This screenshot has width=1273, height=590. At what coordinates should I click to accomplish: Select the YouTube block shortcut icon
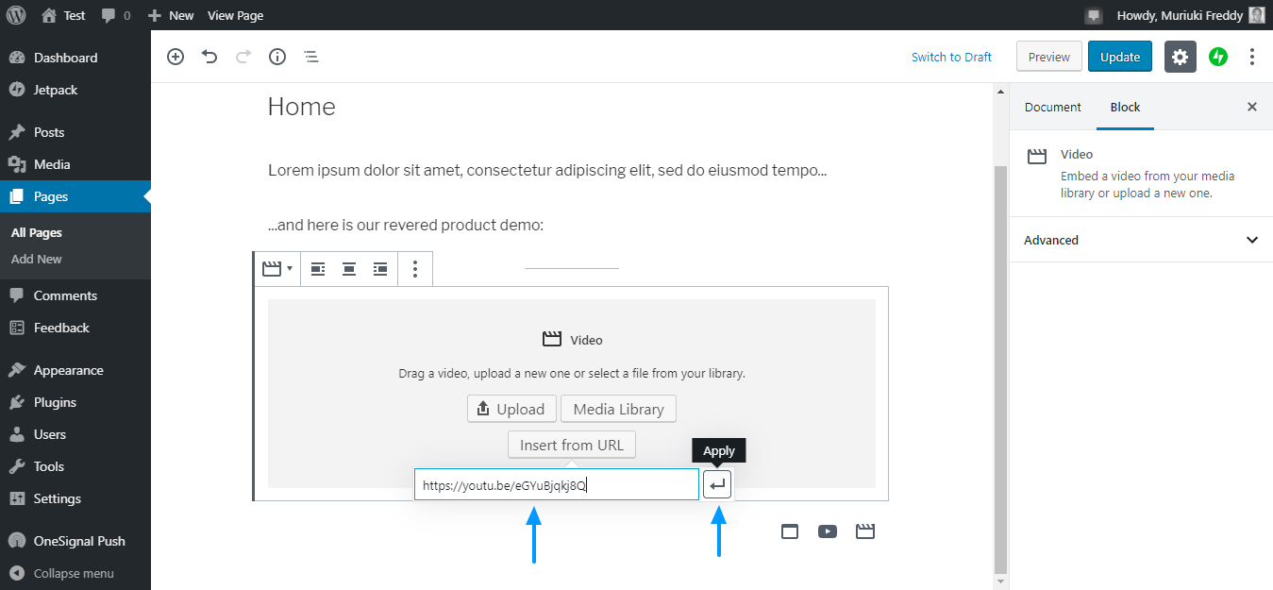click(x=828, y=531)
